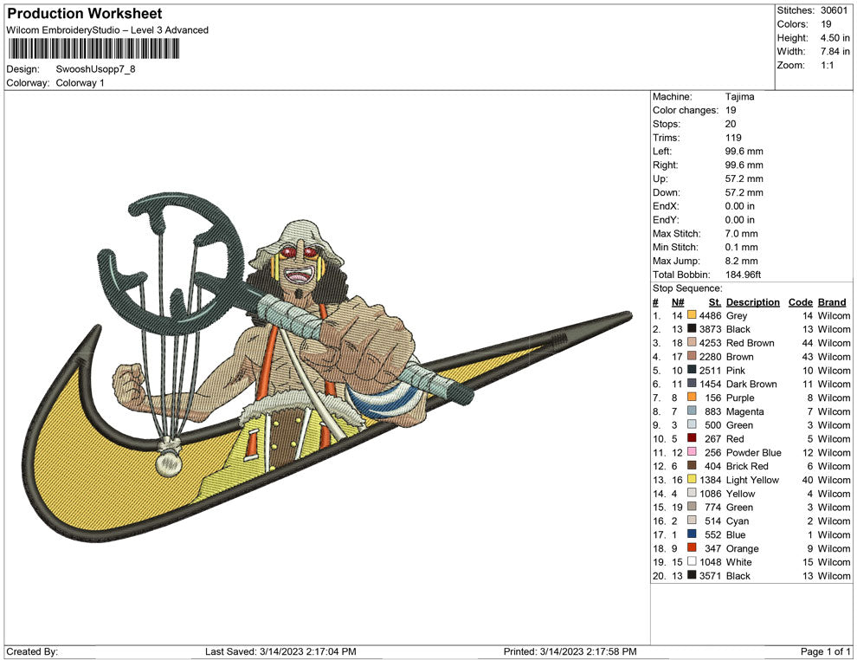857x660 pixels.
Task: Click the Width value '7.84 in'
Action: click(834, 51)
